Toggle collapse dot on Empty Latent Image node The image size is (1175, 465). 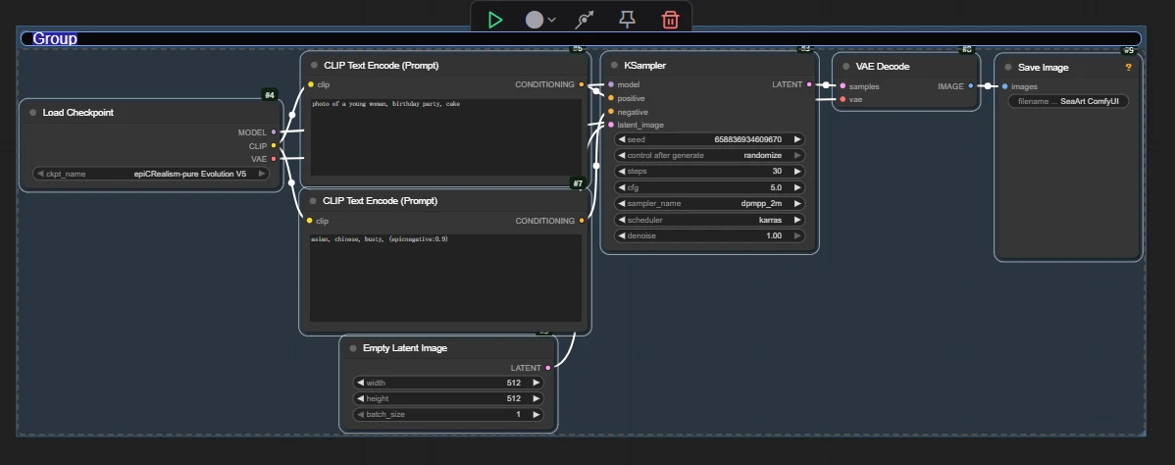click(353, 348)
